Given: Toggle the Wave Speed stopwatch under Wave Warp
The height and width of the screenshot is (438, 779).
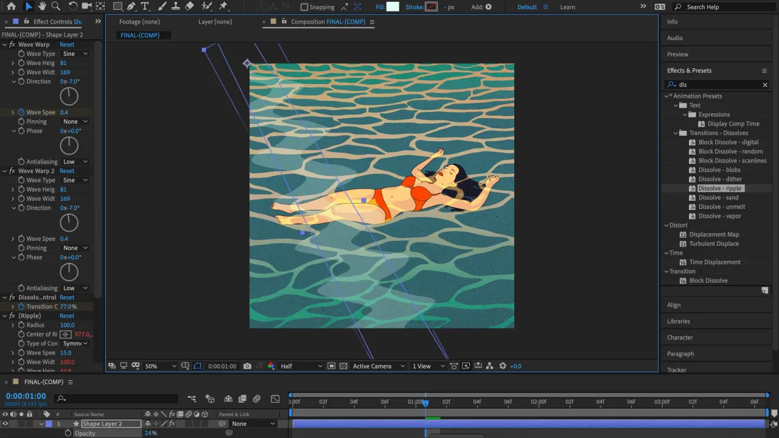Looking at the screenshot, I should tap(21, 113).
